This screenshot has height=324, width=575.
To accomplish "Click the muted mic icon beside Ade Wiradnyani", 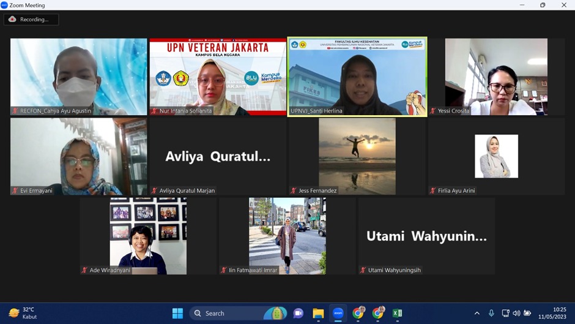I will click(84, 270).
